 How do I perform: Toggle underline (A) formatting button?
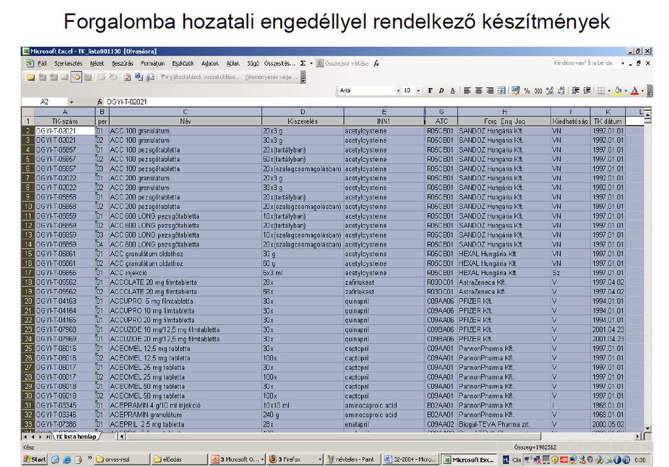[x=452, y=90]
